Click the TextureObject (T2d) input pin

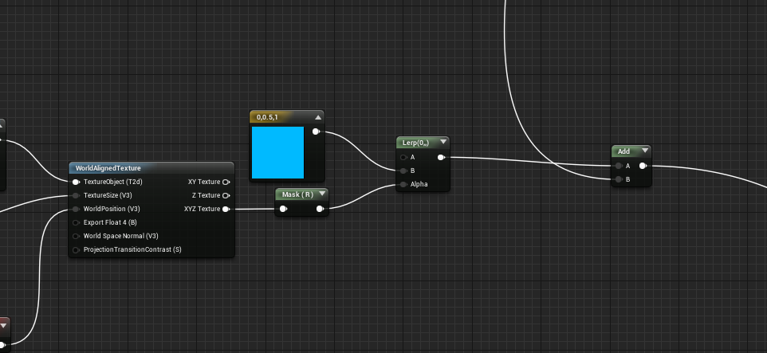pyautogui.click(x=76, y=182)
